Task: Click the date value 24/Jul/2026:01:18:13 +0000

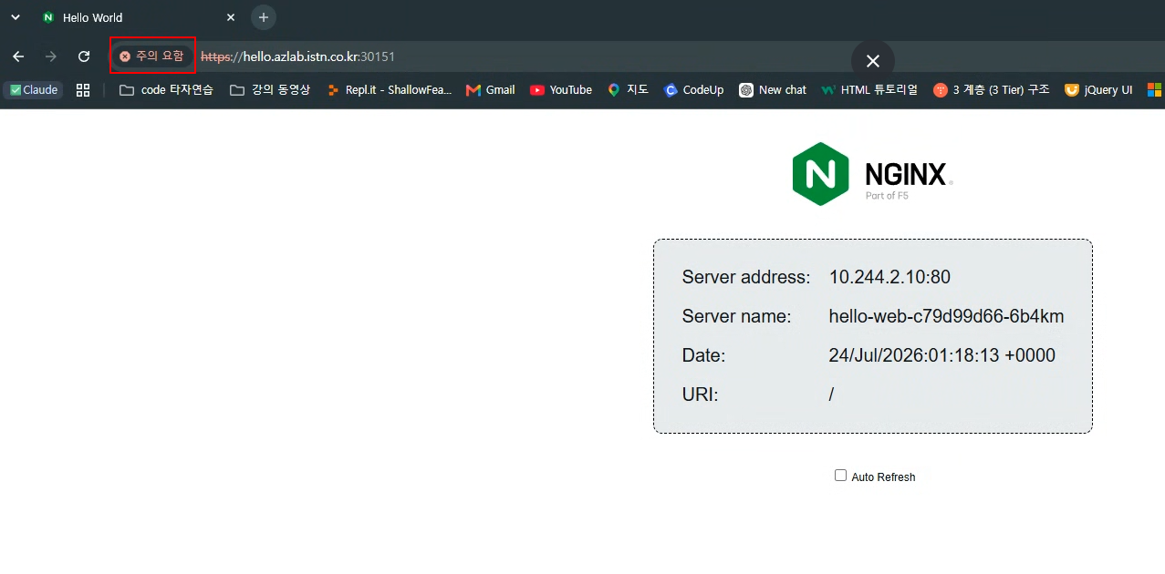Action: point(941,355)
